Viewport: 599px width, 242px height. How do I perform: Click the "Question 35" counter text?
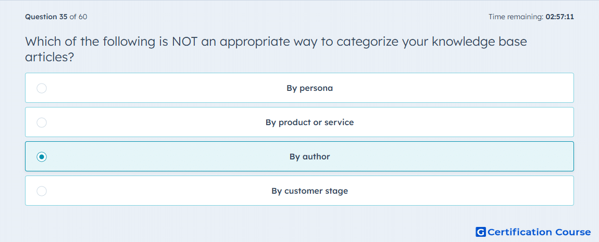pos(46,17)
